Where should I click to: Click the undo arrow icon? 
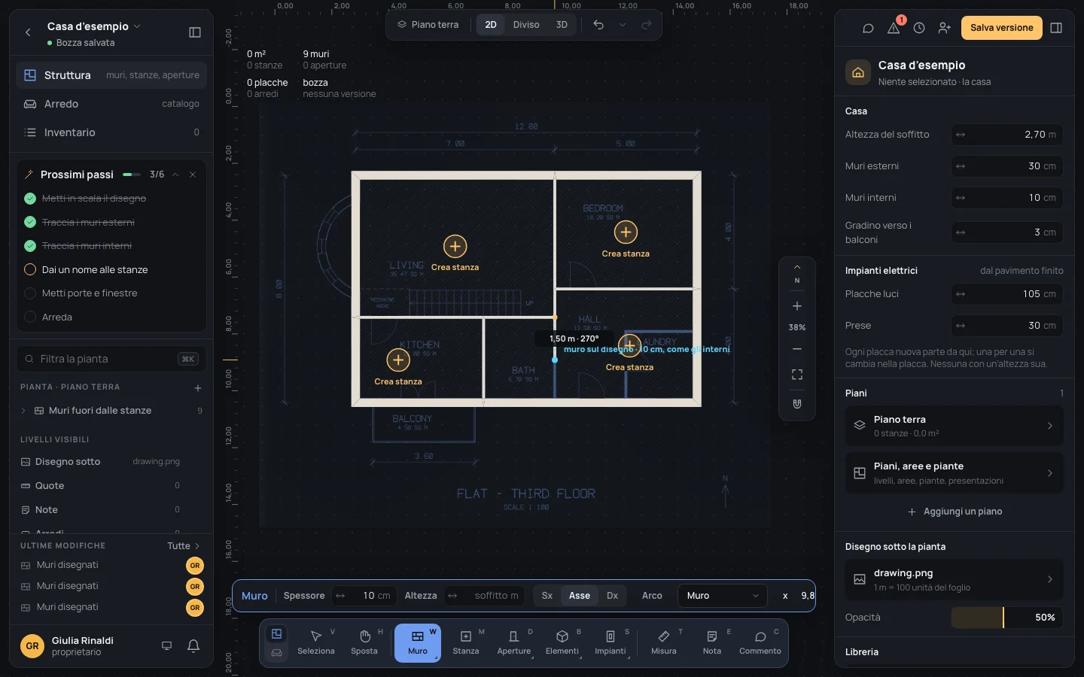click(598, 25)
